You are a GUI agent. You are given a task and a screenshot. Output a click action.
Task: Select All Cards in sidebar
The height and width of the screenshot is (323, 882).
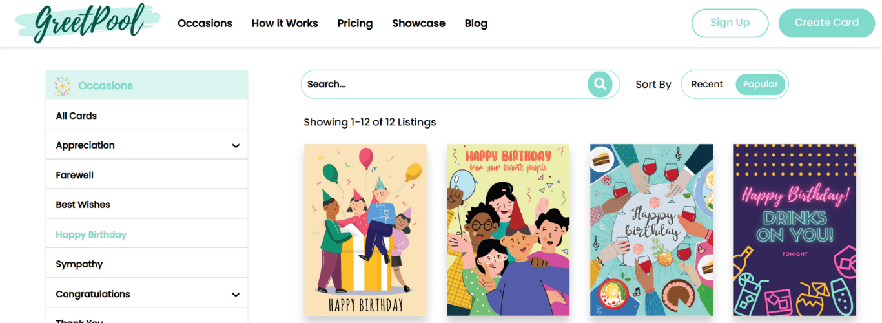tap(76, 116)
